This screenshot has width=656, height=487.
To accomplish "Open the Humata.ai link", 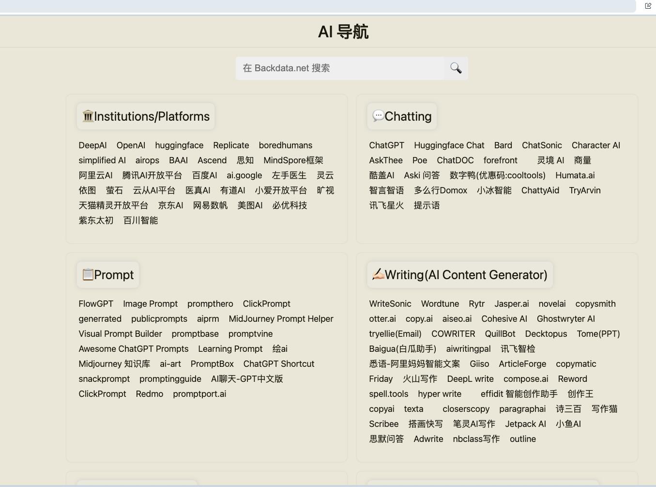I will (575, 175).
